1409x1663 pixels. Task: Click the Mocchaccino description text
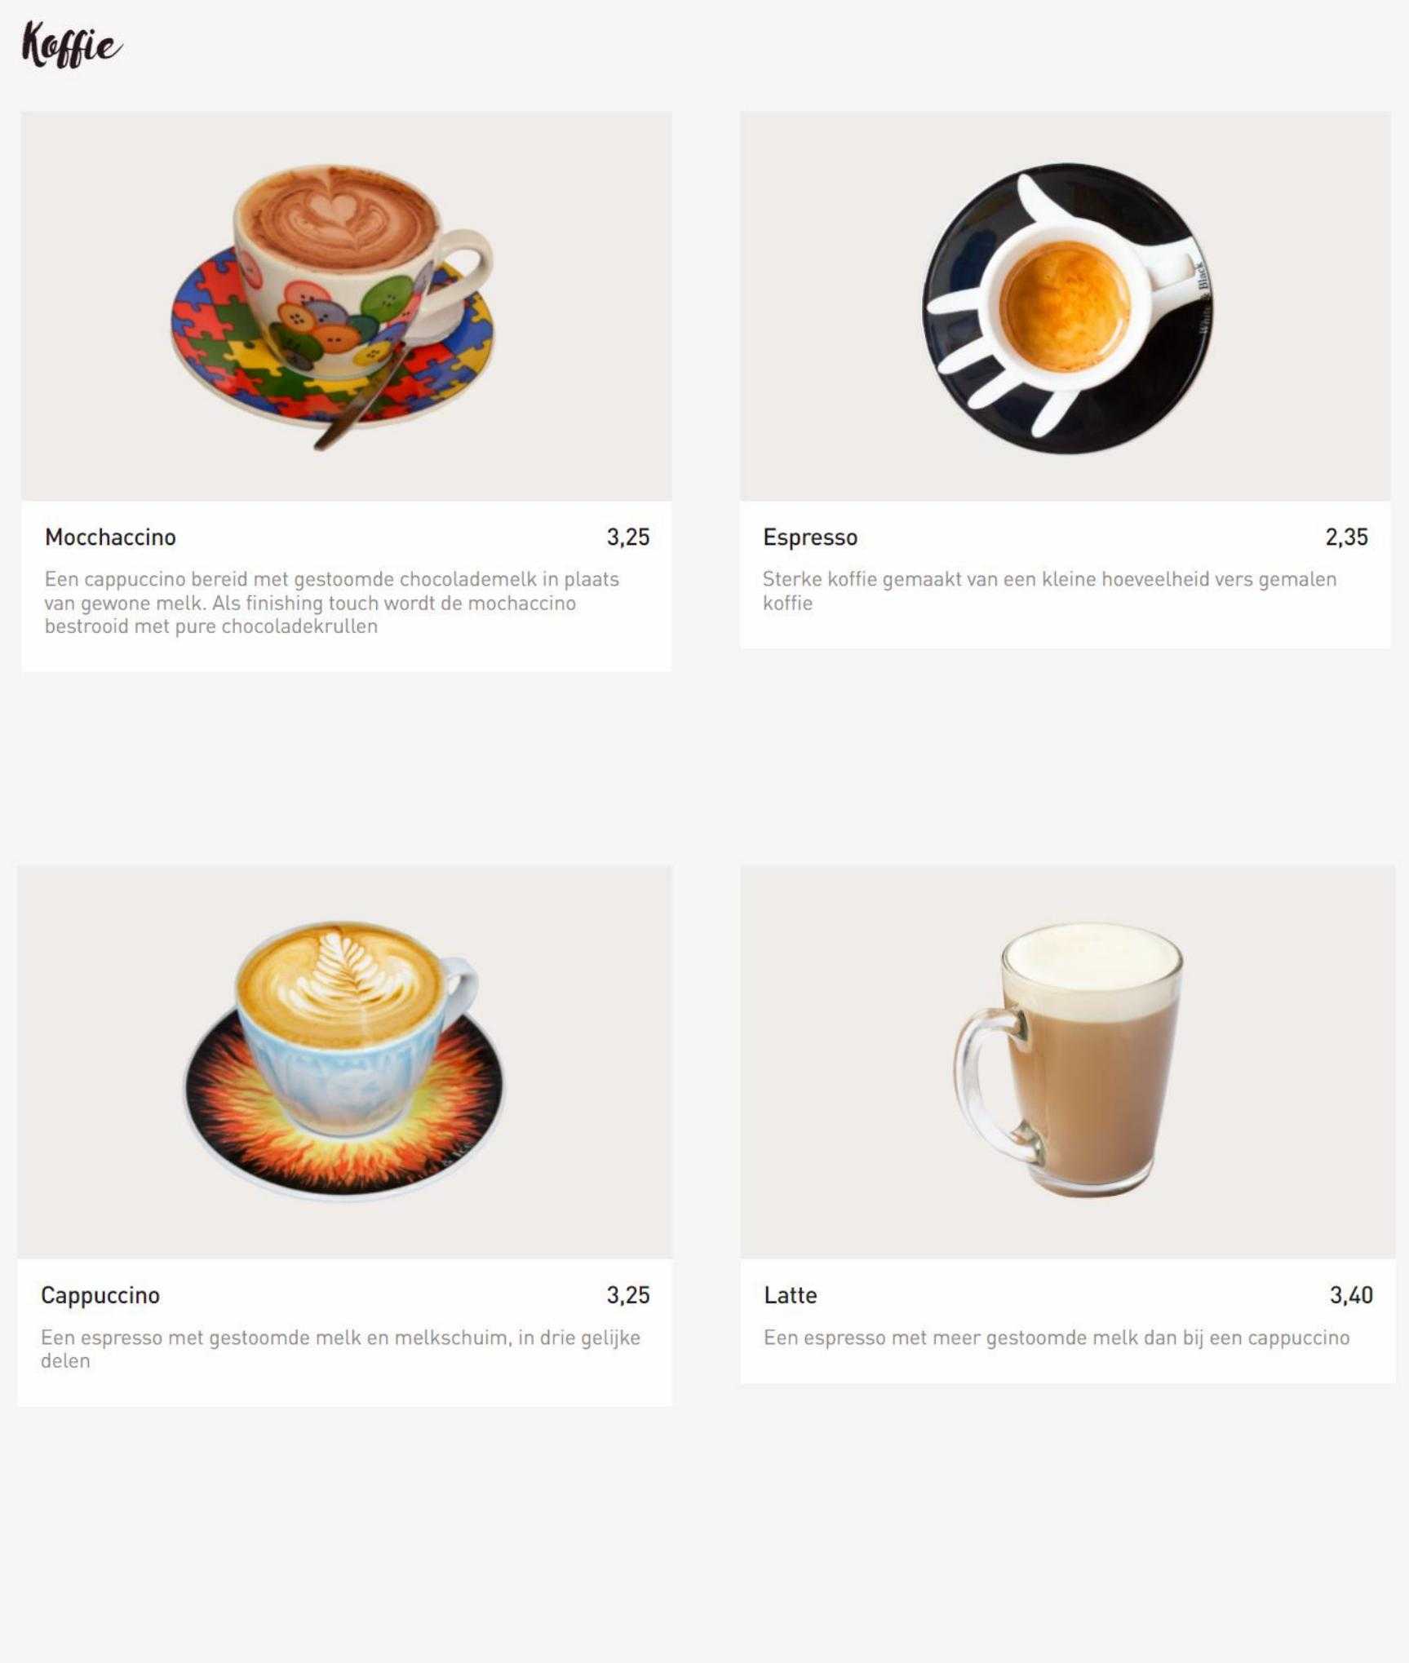332,603
